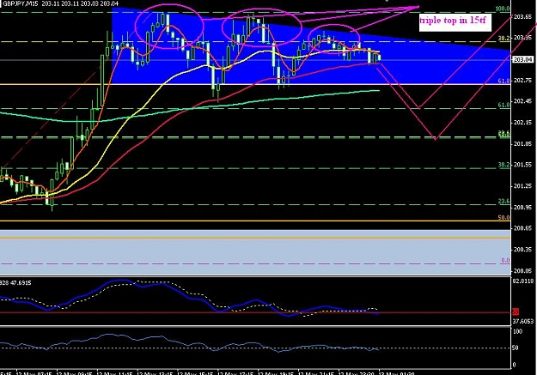Click the current price marker 203.04
Viewport: 537px width, 375px height.
(522, 59)
